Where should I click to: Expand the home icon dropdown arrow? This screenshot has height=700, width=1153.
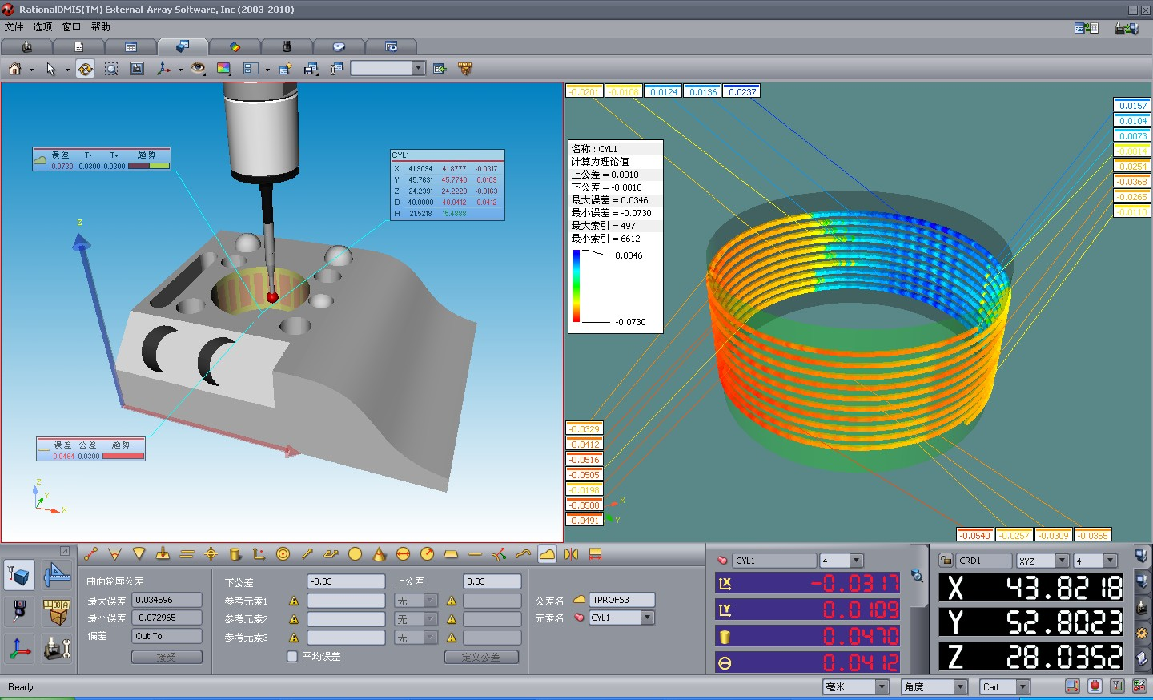click(31, 70)
